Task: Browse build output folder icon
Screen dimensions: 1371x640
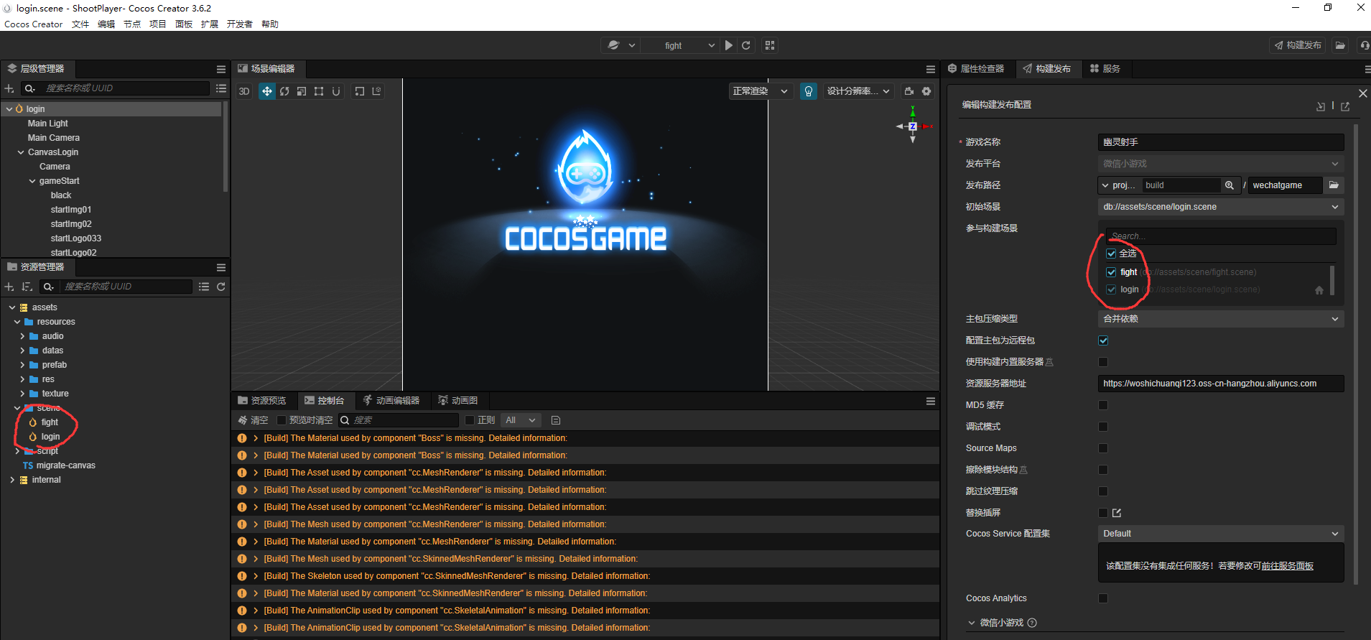Action: coord(1334,185)
